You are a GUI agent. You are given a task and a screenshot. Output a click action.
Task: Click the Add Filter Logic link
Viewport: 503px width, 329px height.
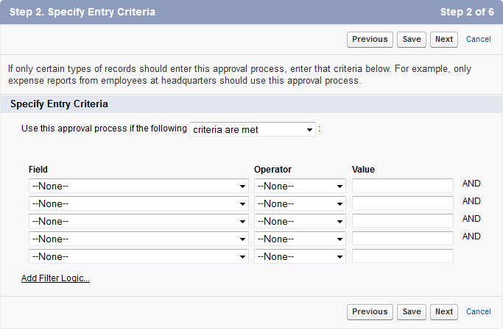coord(55,278)
